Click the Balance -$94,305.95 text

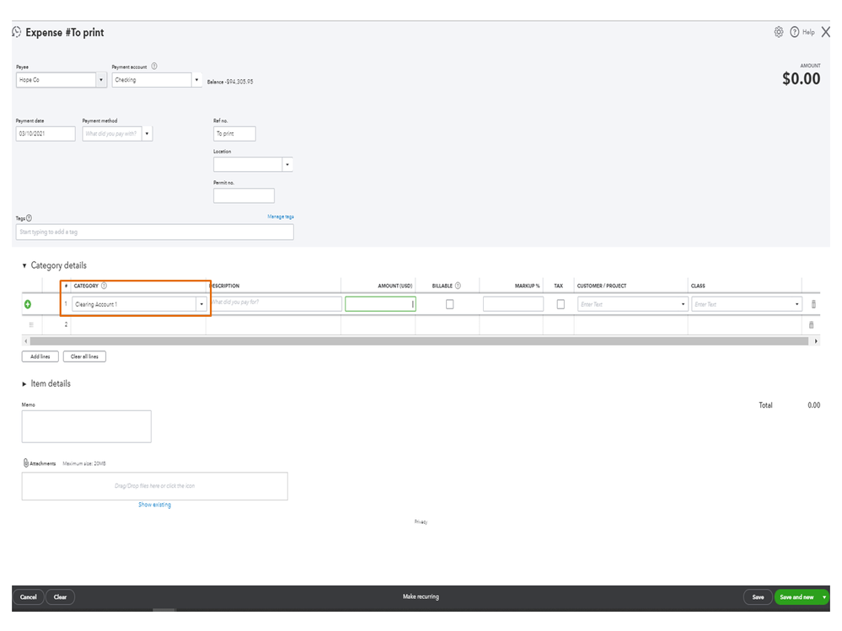(x=230, y=82)
